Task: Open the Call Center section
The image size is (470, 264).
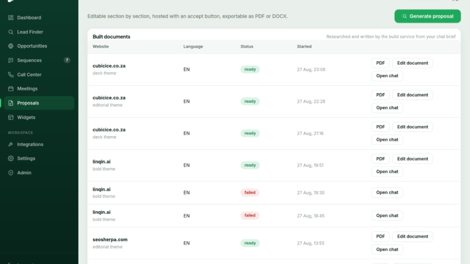Action: click(x=39, y=75)
